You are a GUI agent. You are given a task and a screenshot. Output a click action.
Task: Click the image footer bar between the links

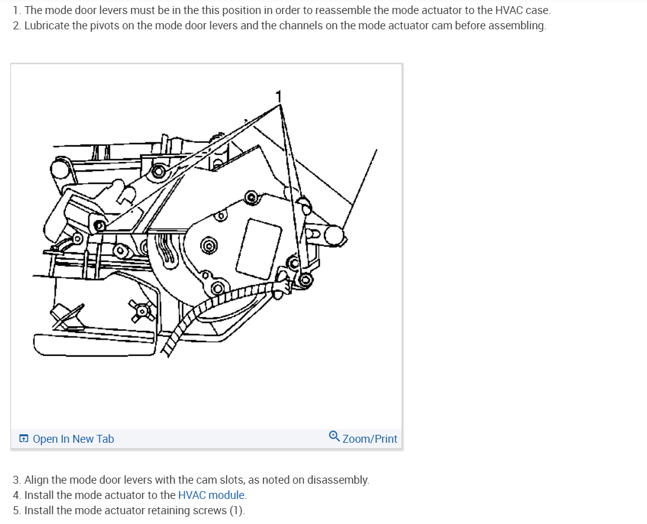tap(221, 438)
